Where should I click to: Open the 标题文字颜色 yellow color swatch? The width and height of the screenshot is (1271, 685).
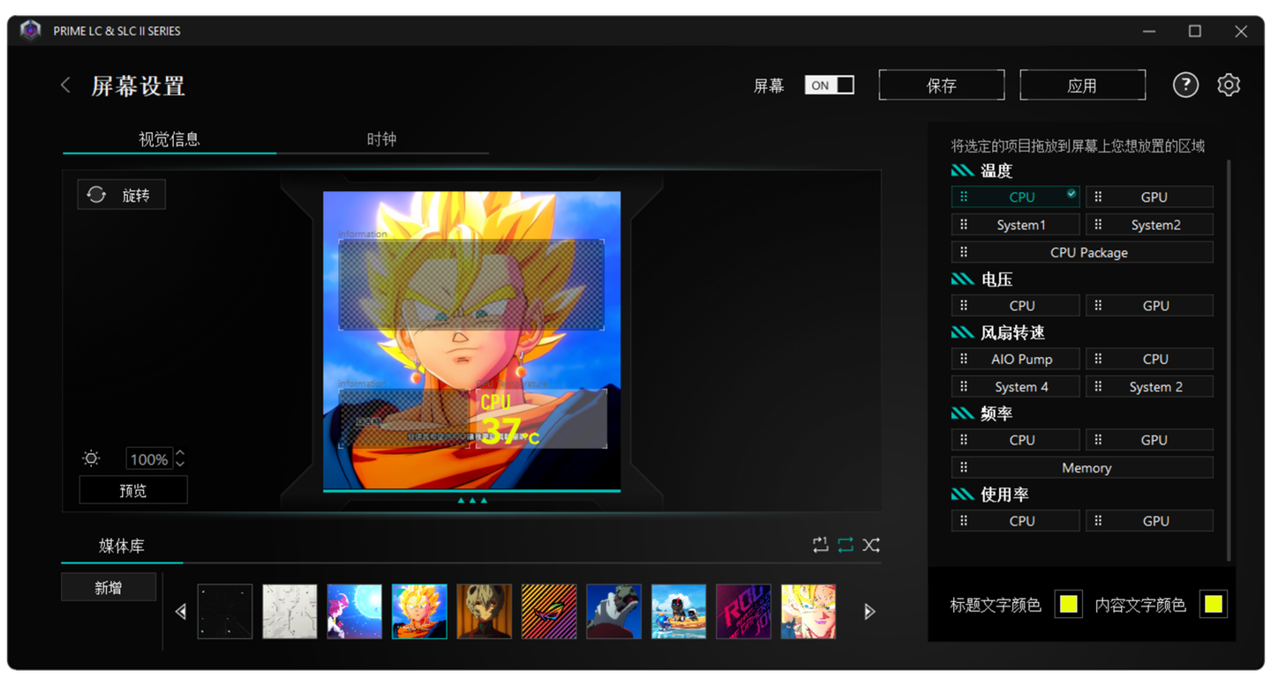(1068, 604)
